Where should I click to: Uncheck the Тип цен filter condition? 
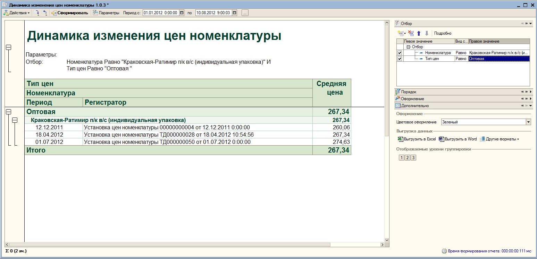tap(399, 59)
